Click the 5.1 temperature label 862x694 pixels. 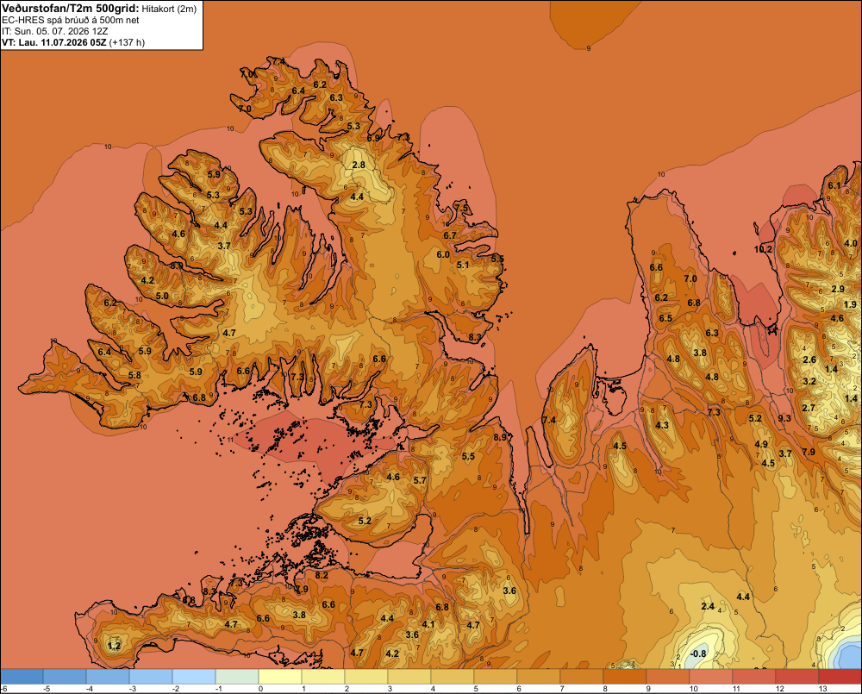[463, 265]
